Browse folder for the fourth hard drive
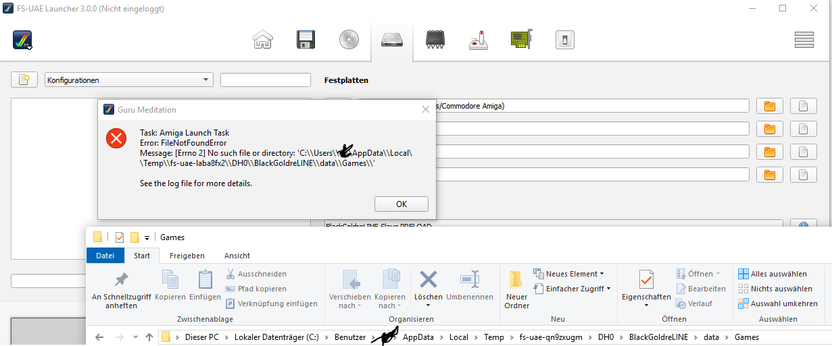This screenshot has width=832, height=346. point(769,175)
